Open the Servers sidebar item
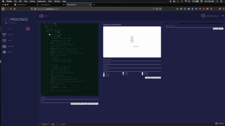Screen dimensions: 225x126 coord(9,29)
